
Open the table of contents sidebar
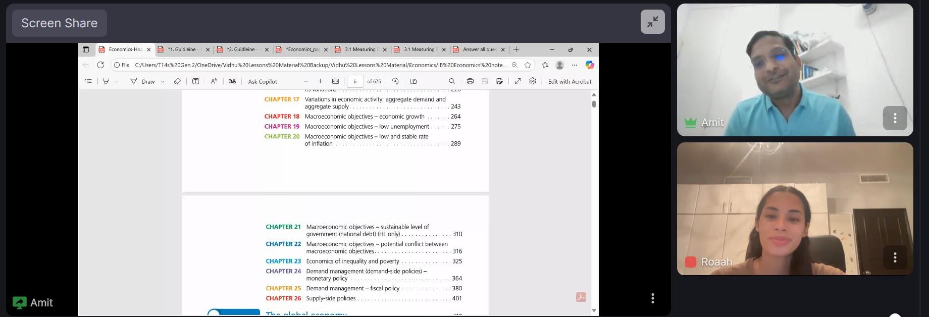click(x=88, y=81)
